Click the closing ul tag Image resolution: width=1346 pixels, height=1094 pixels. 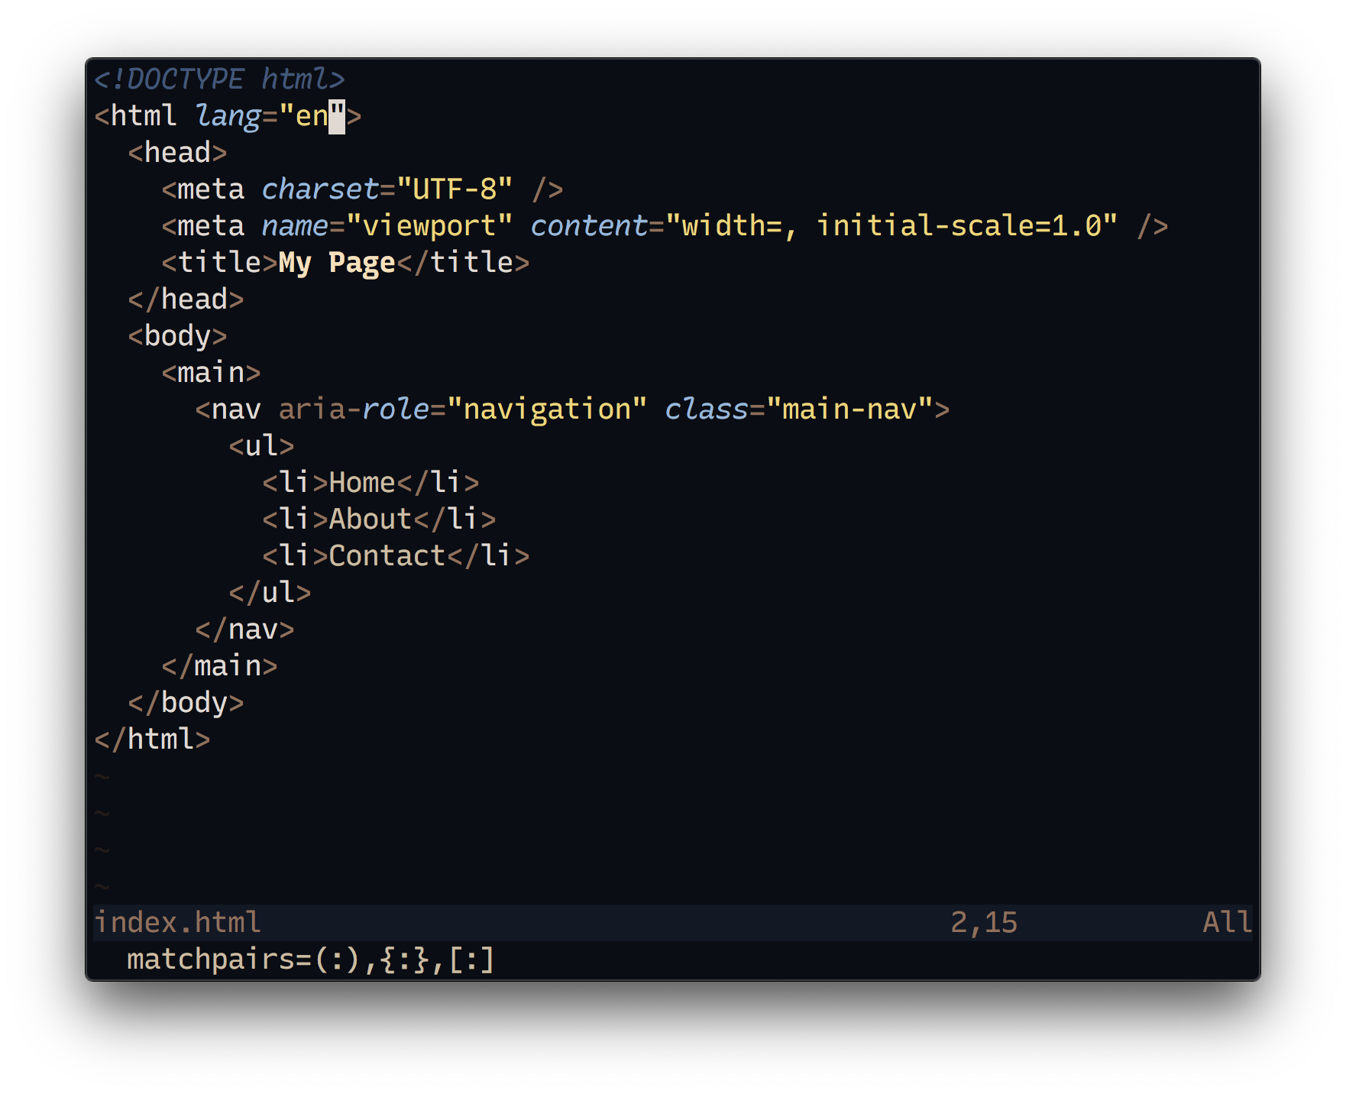pos(270,593)
